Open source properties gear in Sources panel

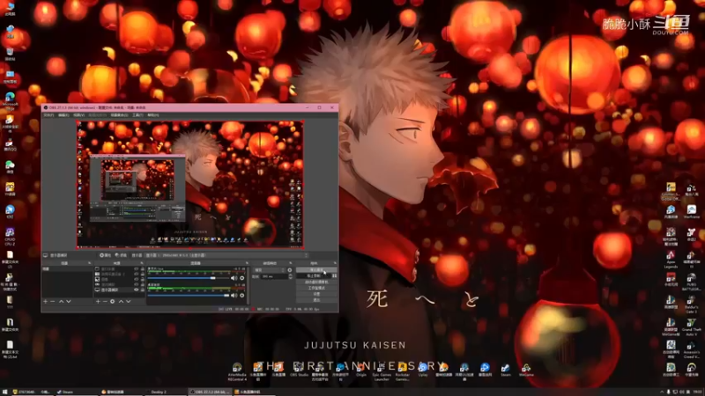pyautogui.click(x=113, y=301)
